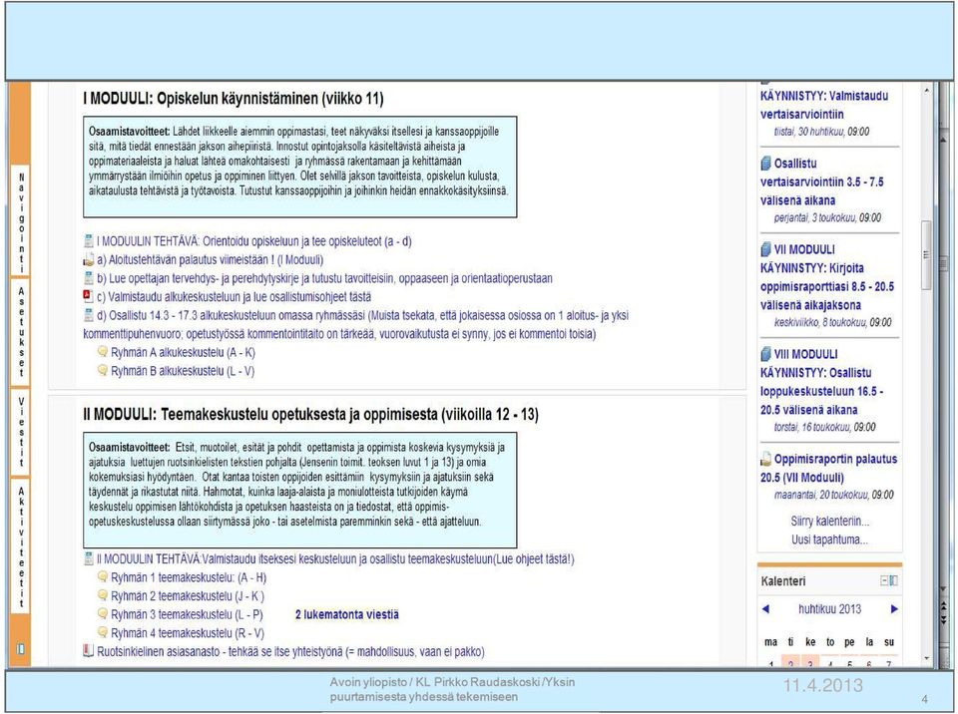Click the page icon beside II MODUULIN TEHTÄVÄ

89,558
